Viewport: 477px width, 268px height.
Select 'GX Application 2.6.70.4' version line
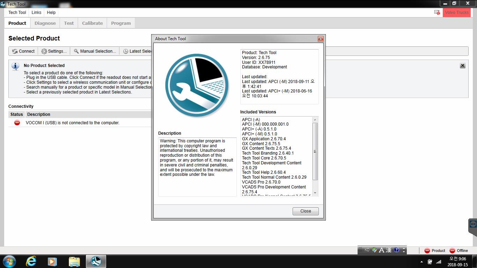tap(264, 139)
